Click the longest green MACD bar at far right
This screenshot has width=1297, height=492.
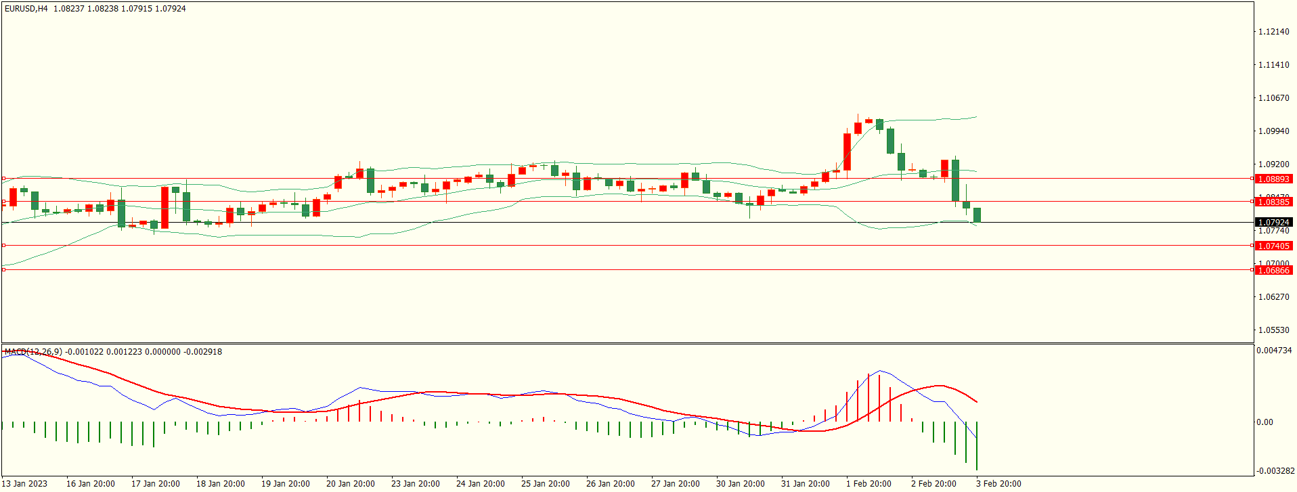[x=977, y=445]
